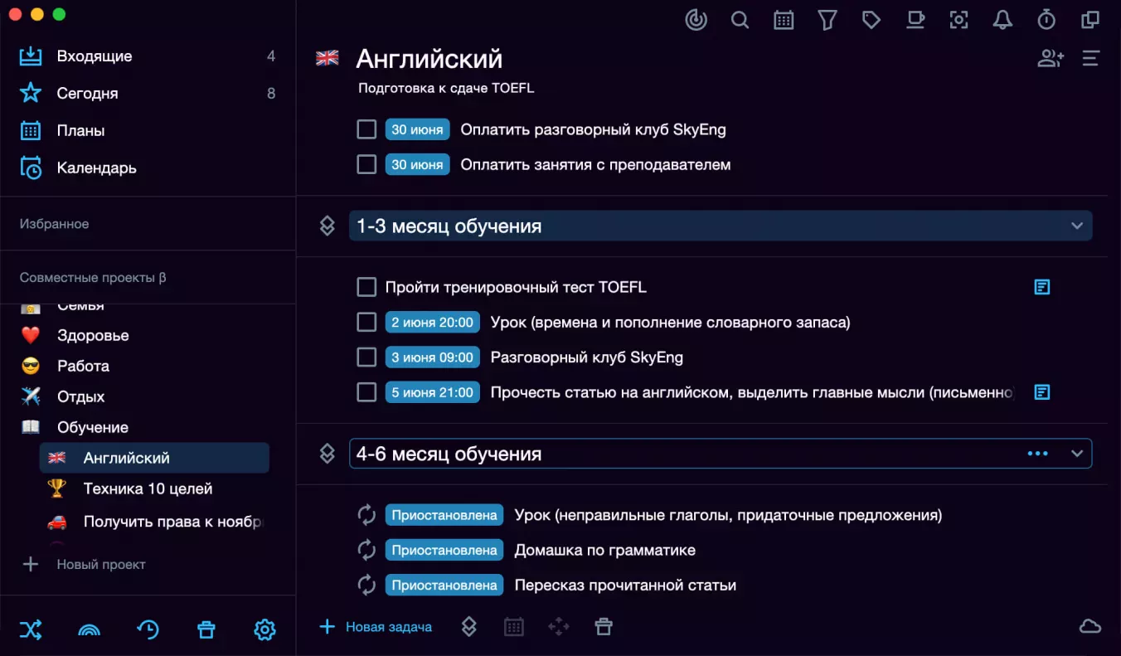Open 'Календарь' in the sidebar
1121x656 pixels.
pos(148,168)
